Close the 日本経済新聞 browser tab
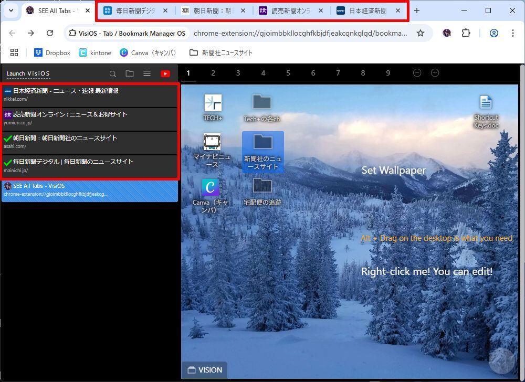 (x=398, y=10)
